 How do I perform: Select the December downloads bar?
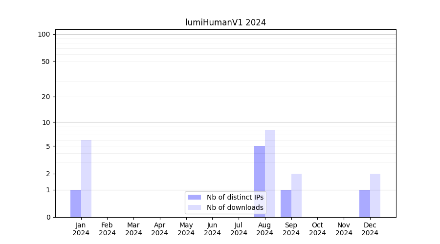[375, 195]
